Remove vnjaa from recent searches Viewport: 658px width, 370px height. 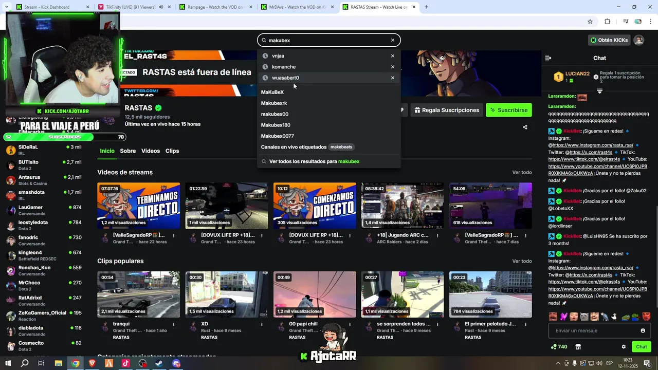coord(393,56)
